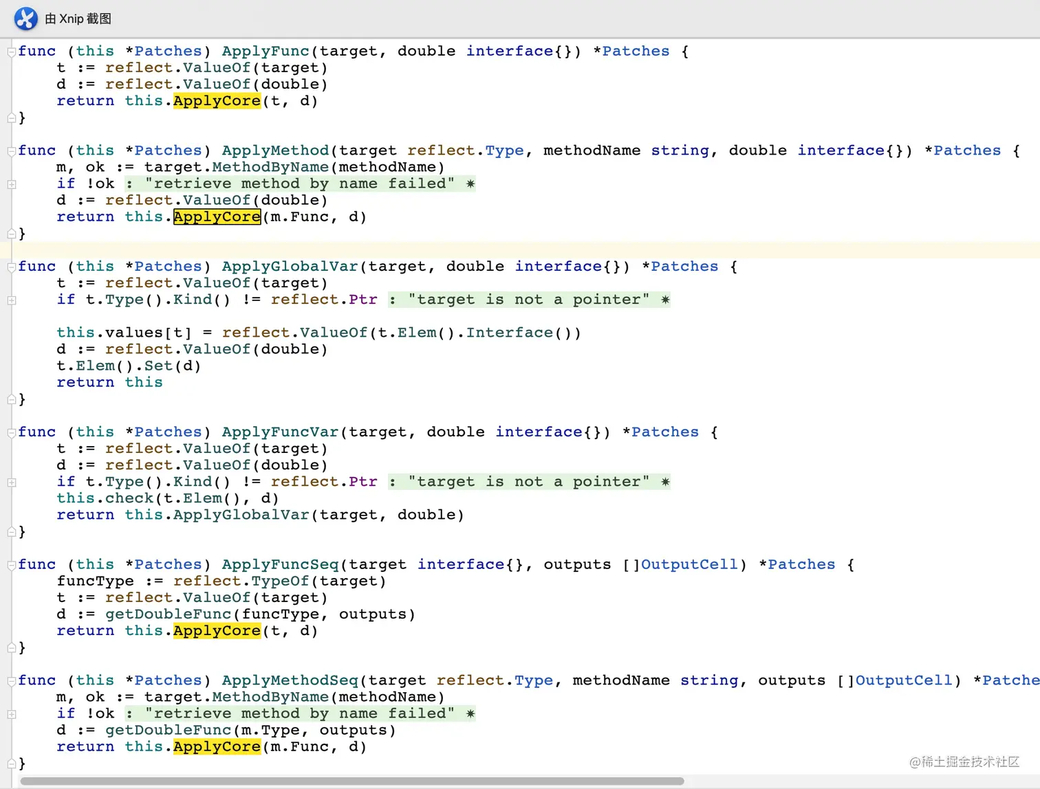
Task: Click the fold-end marker at ApplyFuncSeq's closing brace
Action: click(12, 647)
